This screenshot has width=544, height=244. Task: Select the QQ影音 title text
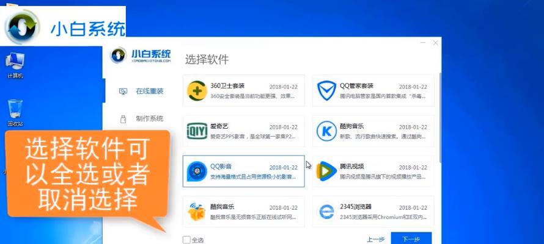(x=221, y=166)
